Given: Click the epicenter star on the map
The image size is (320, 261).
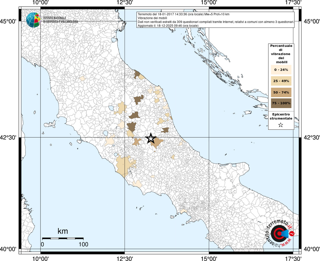Looking at the screenshot, I should (x=151, y=138).
